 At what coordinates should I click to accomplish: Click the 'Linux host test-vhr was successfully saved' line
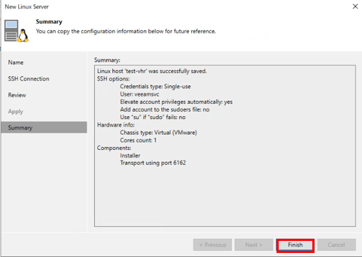coord(152,71)
